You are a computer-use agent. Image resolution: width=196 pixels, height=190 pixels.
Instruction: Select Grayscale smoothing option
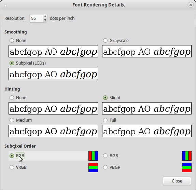pyautogui.click(x=105, y=41)
